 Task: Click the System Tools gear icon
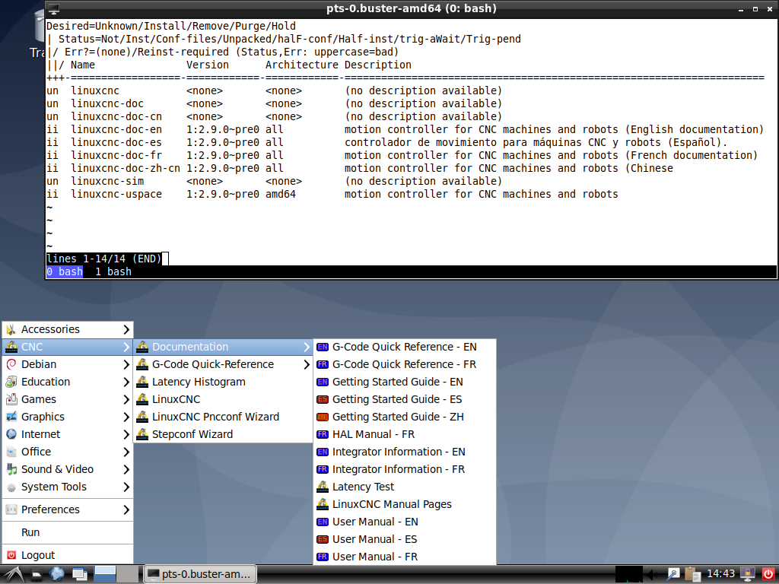[x=11, y=487]
